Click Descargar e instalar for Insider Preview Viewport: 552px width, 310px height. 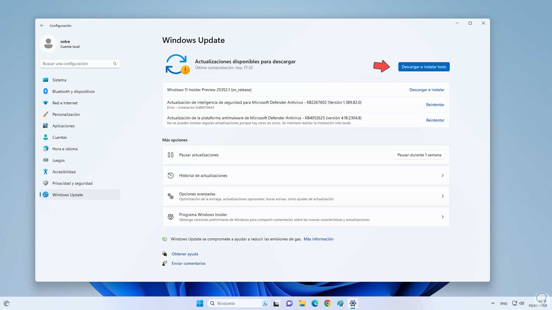tap(427, 90)
